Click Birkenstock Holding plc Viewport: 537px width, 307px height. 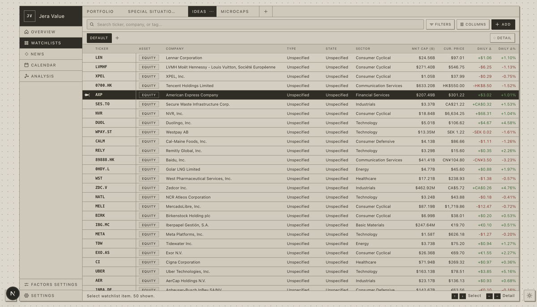[x=188, y=216]
